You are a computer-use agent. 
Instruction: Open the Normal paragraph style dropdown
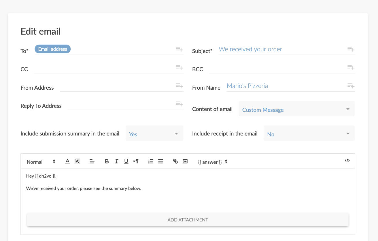click(x=41, y=162)
